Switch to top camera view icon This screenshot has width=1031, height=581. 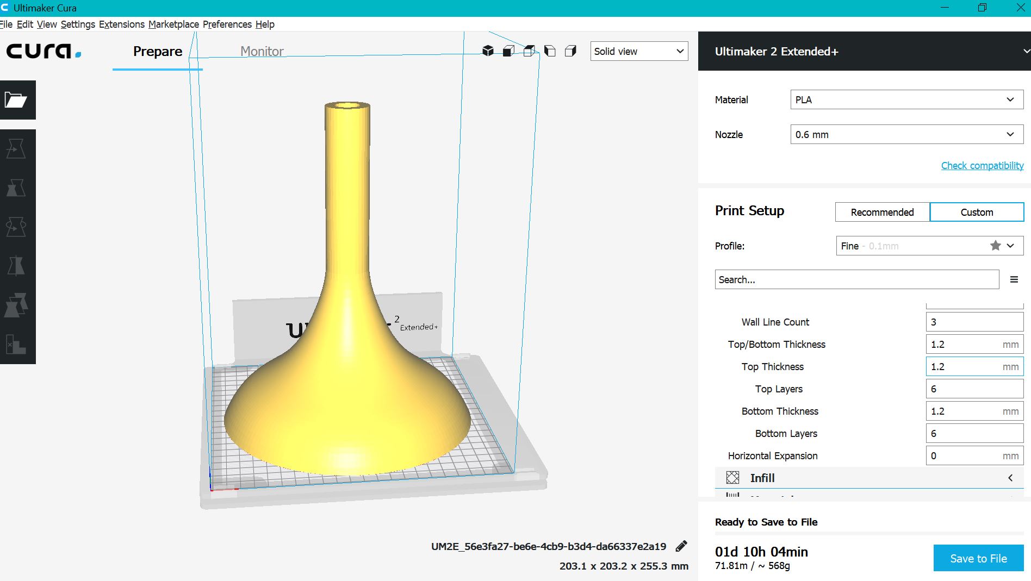529,51
